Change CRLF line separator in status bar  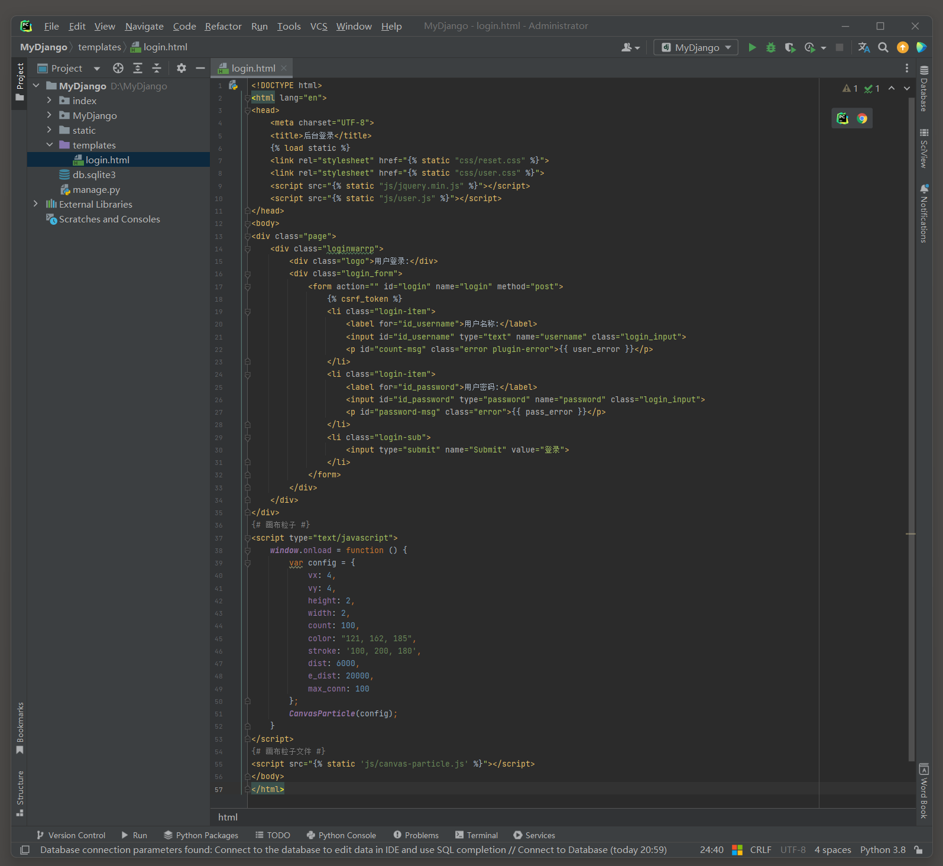click(760, 849)
